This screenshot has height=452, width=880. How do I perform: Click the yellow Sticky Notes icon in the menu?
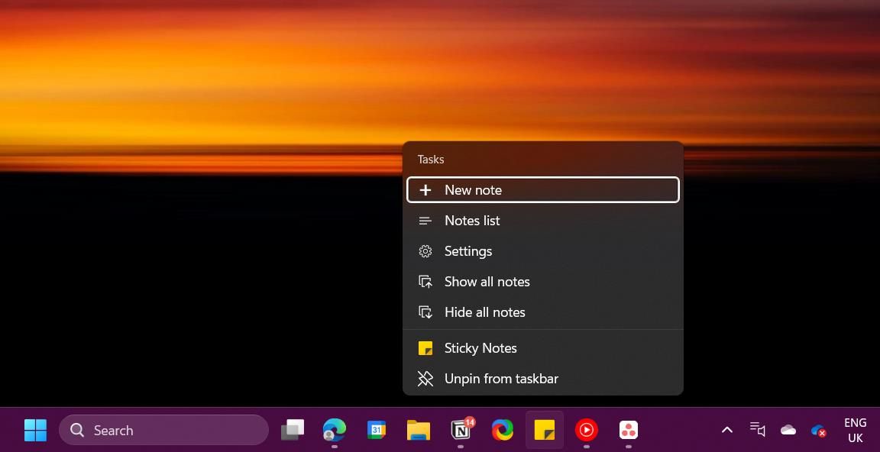pos(425,347)
